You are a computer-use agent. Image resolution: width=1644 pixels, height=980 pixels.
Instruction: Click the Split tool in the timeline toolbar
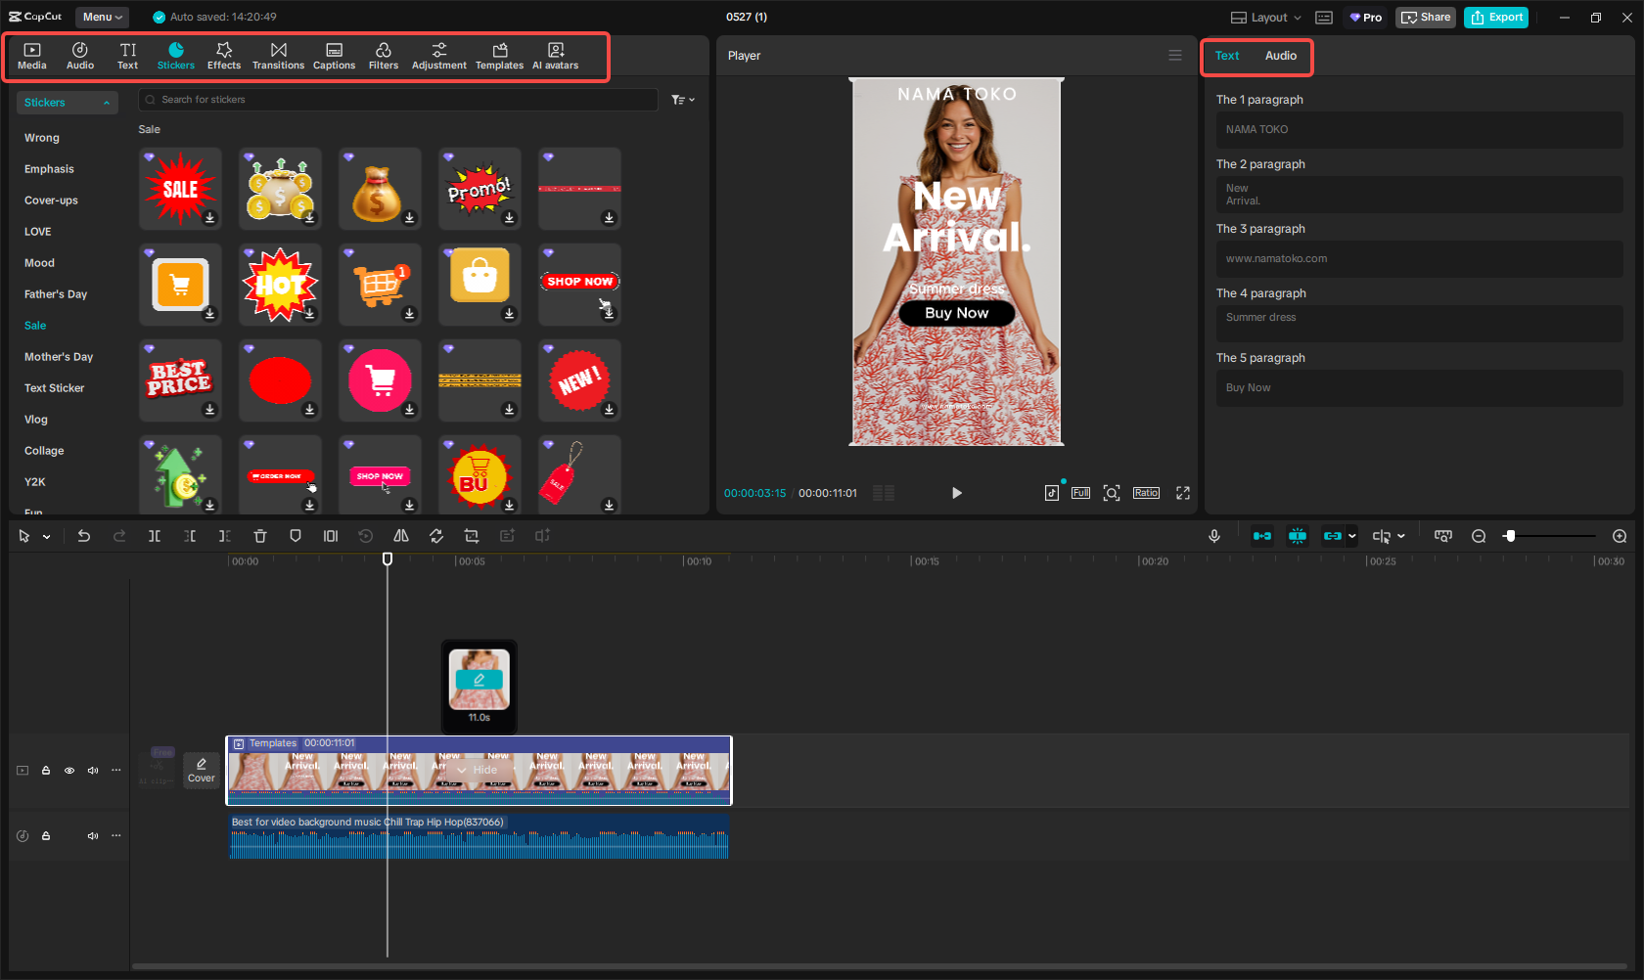pos(155,535)
